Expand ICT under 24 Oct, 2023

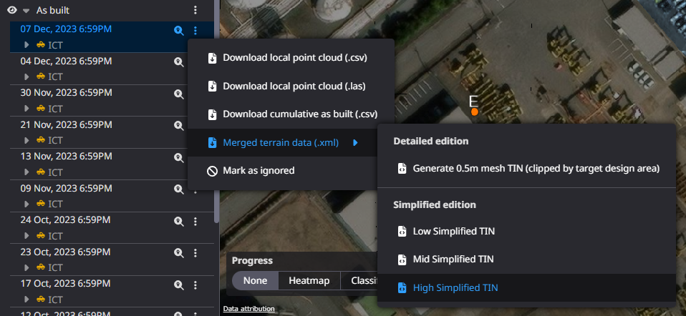coord(26,236)
